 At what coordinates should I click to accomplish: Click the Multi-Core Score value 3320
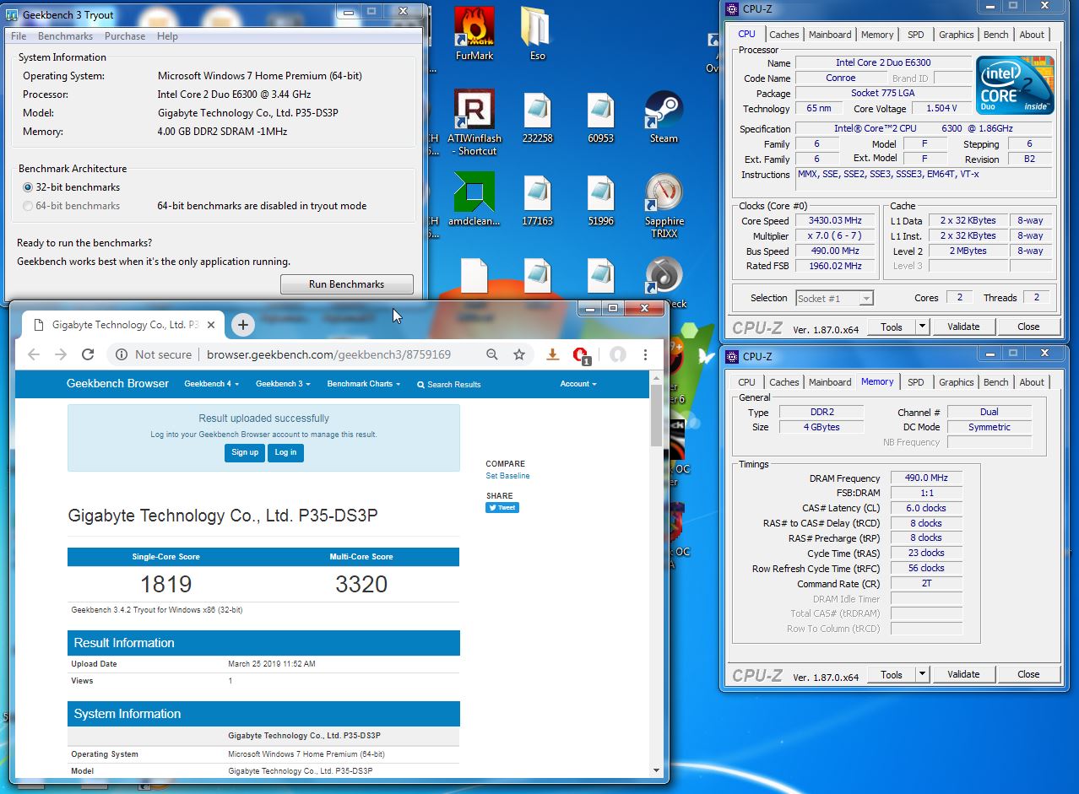[x=361, y=584]
